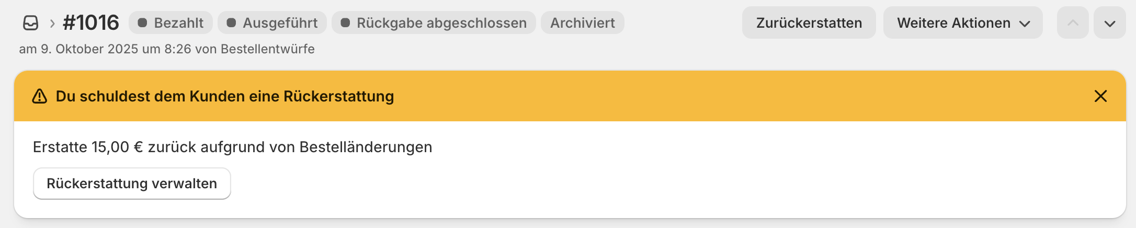Click the orders inbox icon
Screen dimensions: 1136x228
coord(31,23)
